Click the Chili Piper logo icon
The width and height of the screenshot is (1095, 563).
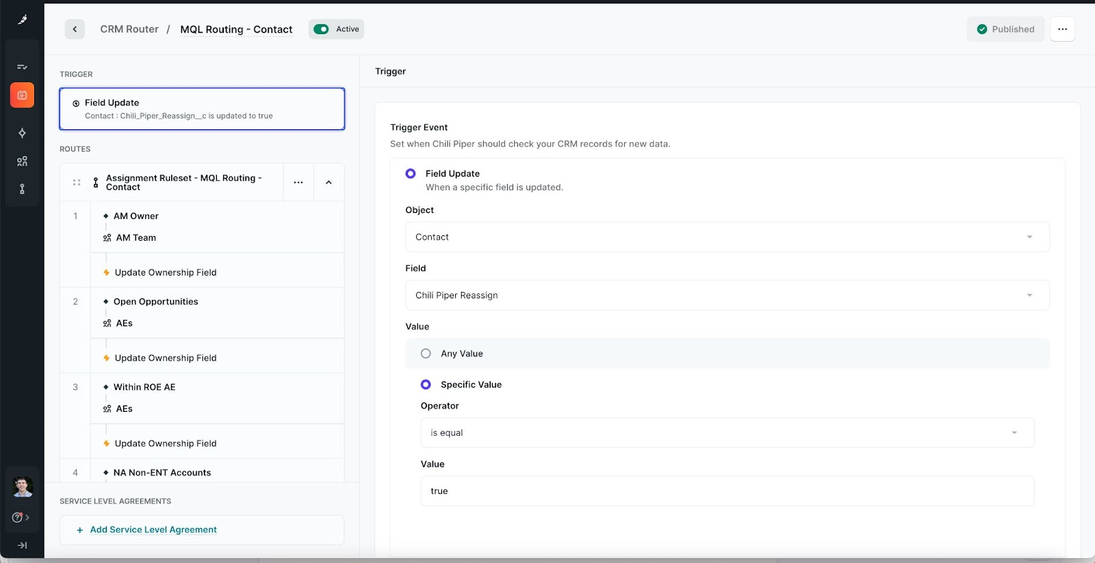coord(22,20)
